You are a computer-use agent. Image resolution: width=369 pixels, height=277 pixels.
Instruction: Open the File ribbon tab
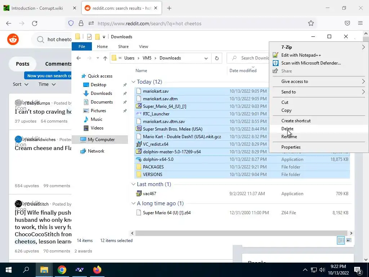[x=82, y=47]
